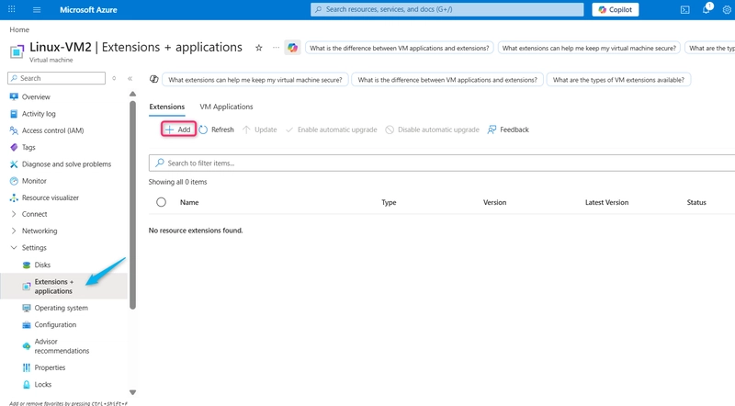735x406 pixels.
Task: Click Disable automatic upgrade
Action: coord(432,130)
